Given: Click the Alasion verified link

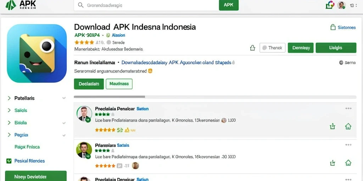Looking at the screenshot, I should pyautogui.click(x=116, y=35).
